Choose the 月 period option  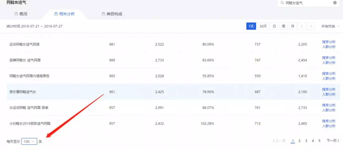292,26
